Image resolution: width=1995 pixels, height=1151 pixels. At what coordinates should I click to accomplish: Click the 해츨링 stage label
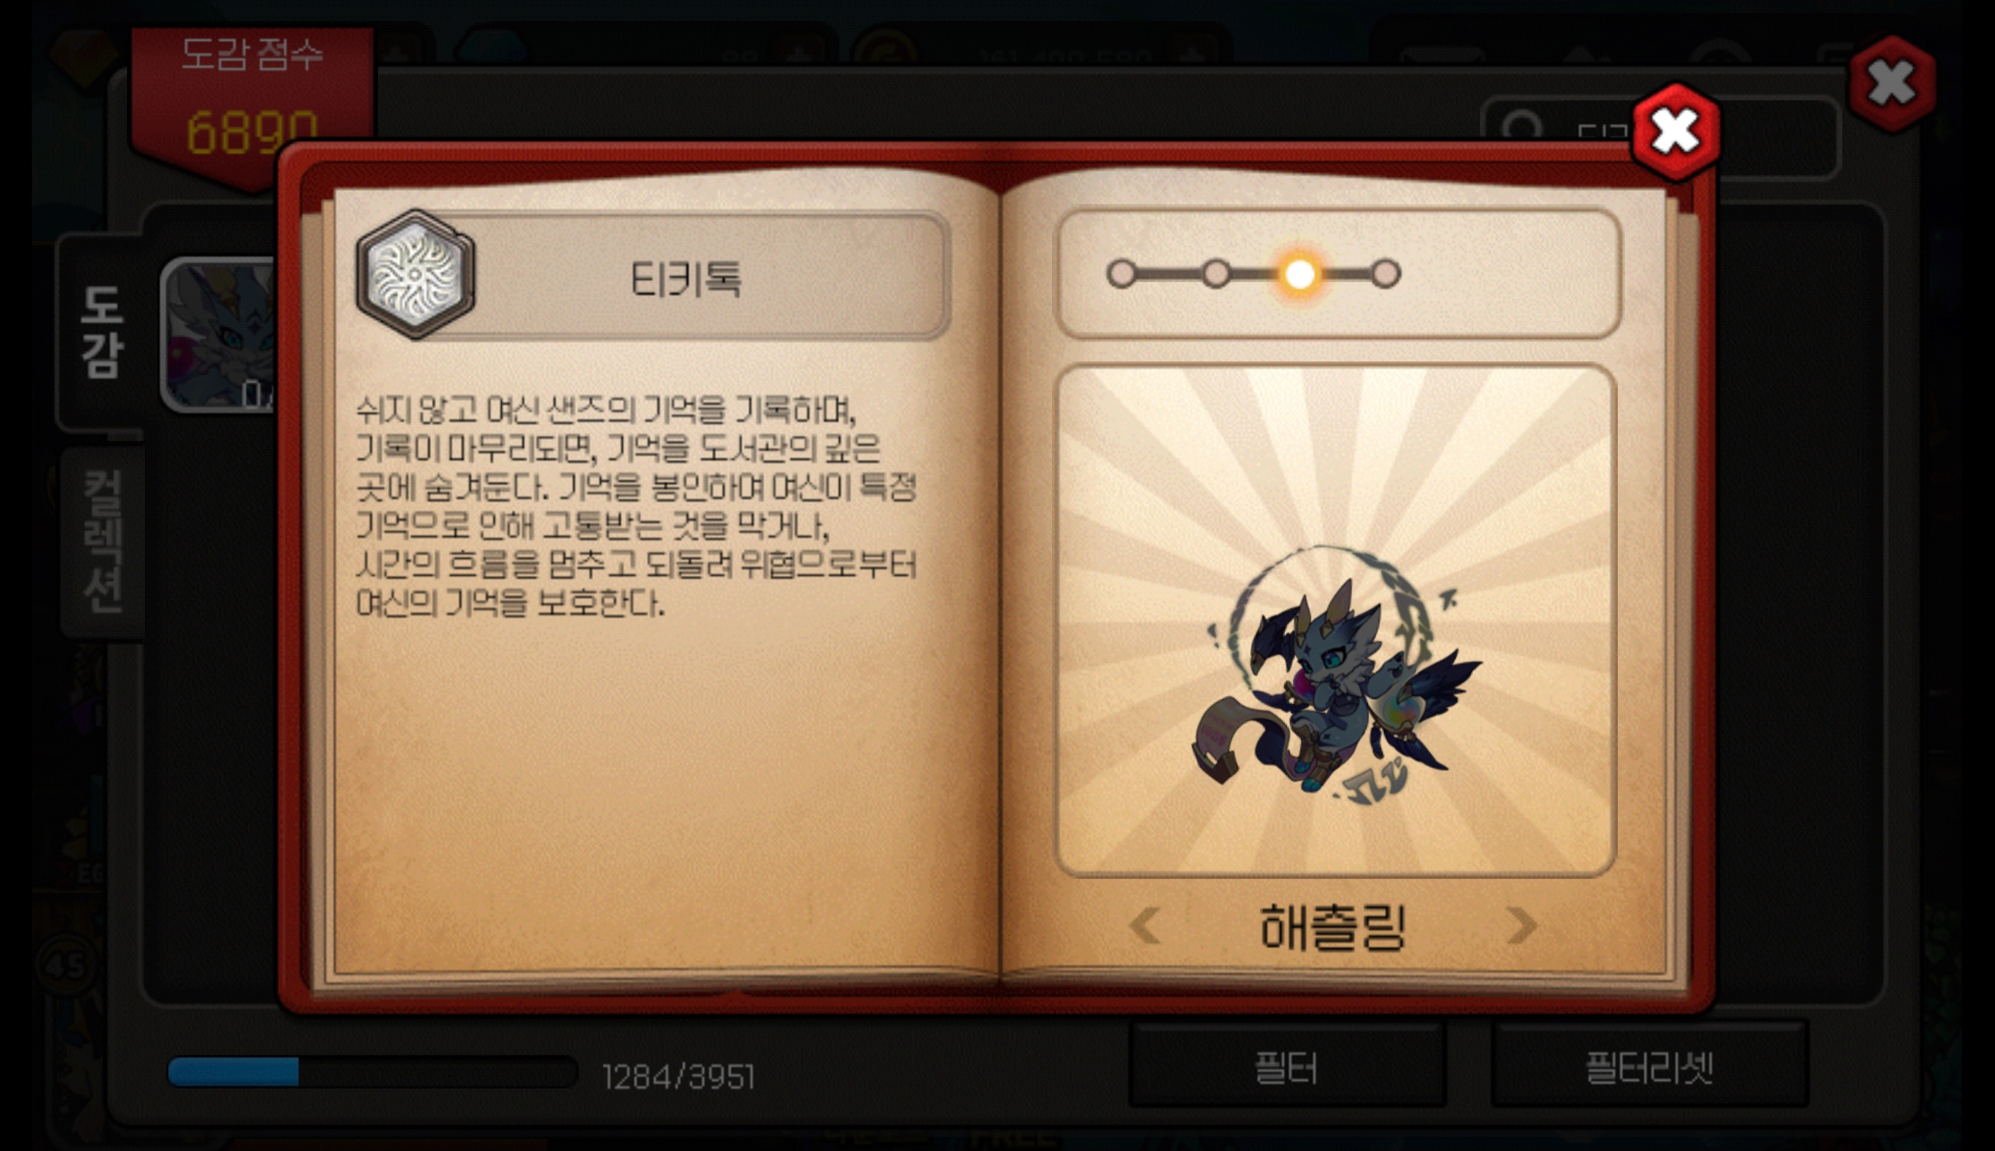[x=1333, y=927]
